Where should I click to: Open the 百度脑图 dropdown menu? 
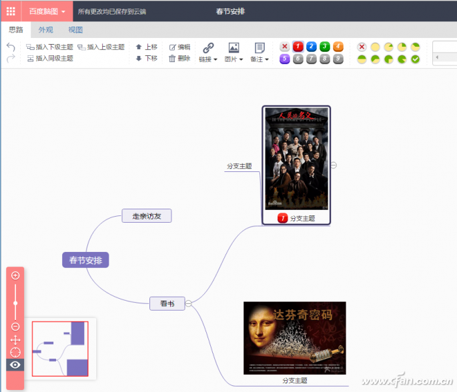47,11
